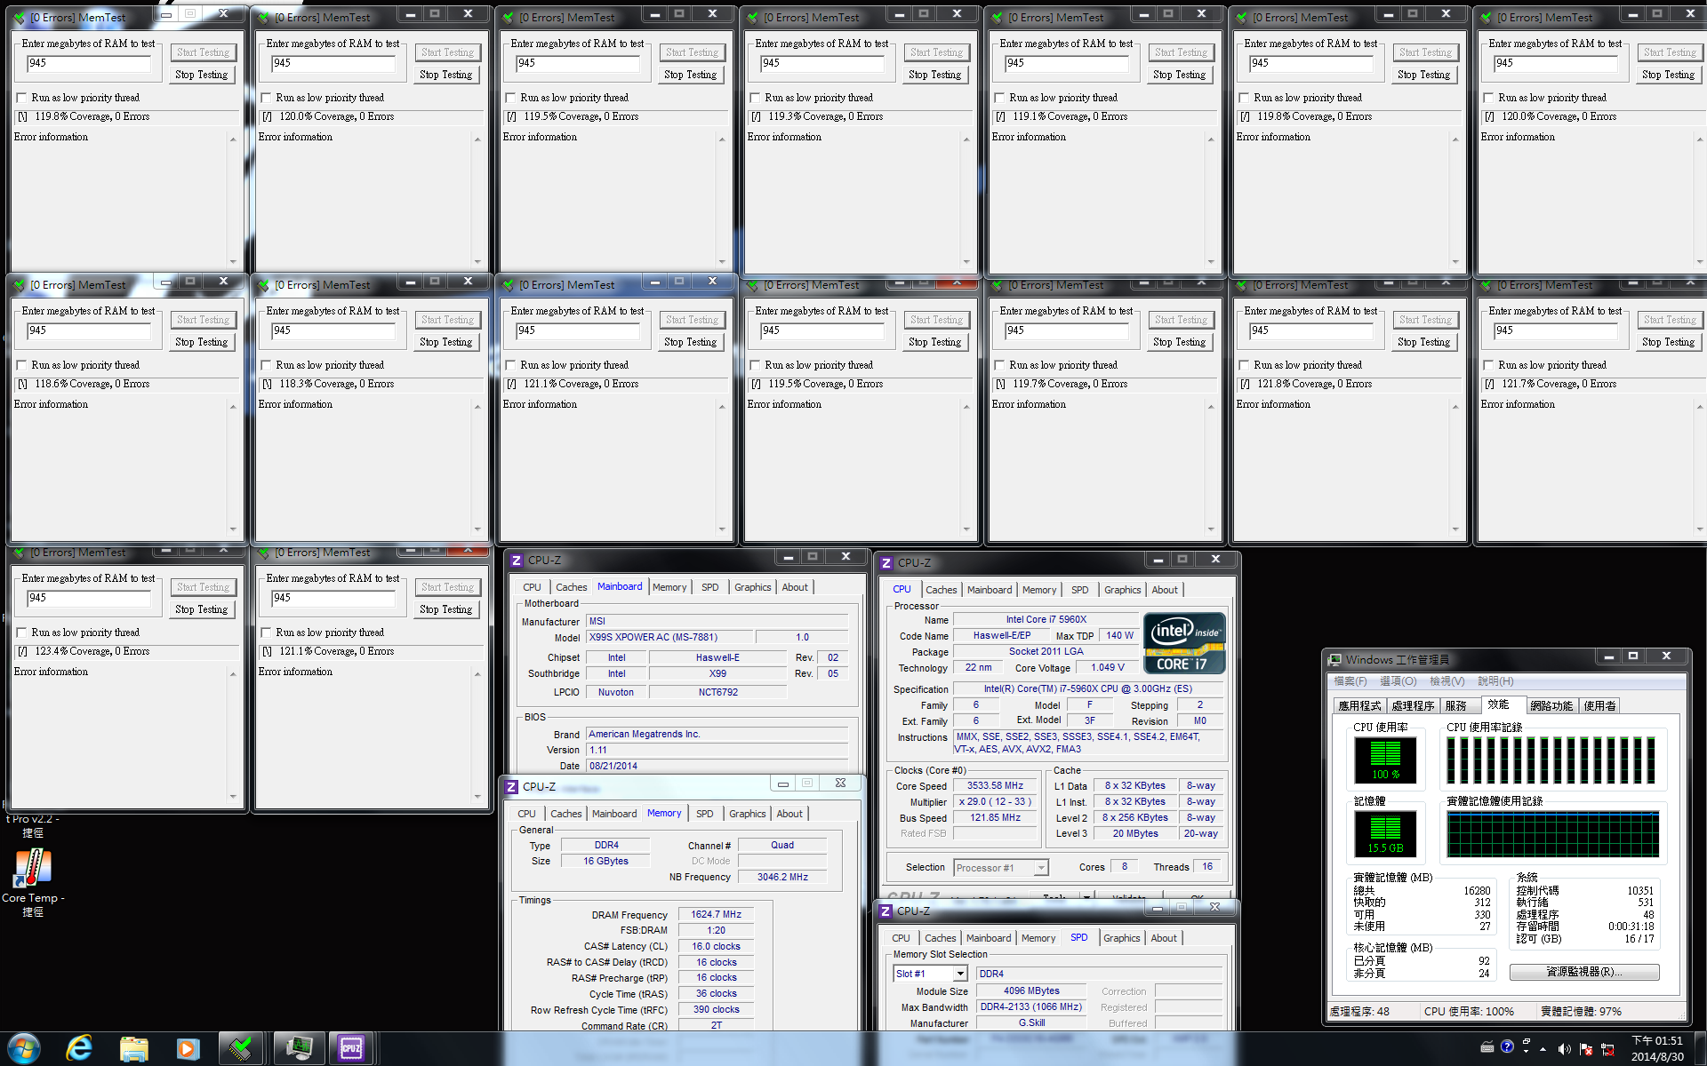Screen dimensions: 1707x1066
Task: Open the 選項(O) menu in Task Manager
Action: pos(1398,681)
